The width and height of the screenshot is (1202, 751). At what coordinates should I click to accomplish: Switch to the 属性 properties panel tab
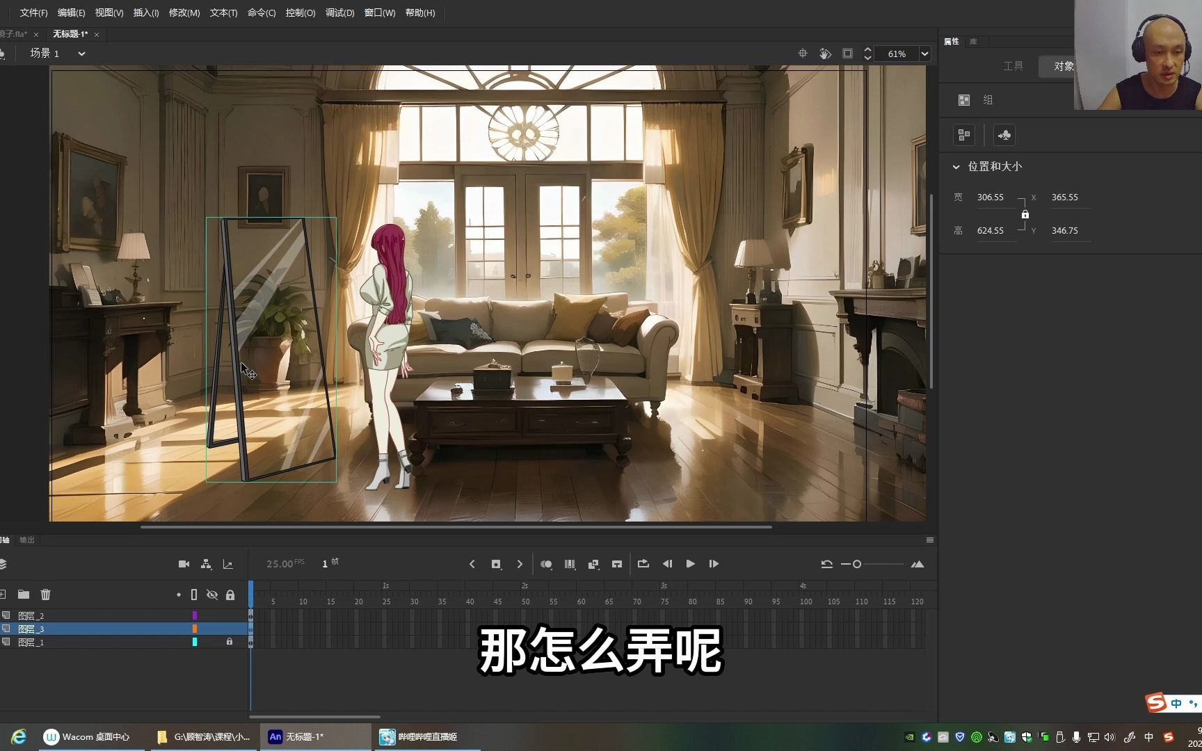click(952, 42)
